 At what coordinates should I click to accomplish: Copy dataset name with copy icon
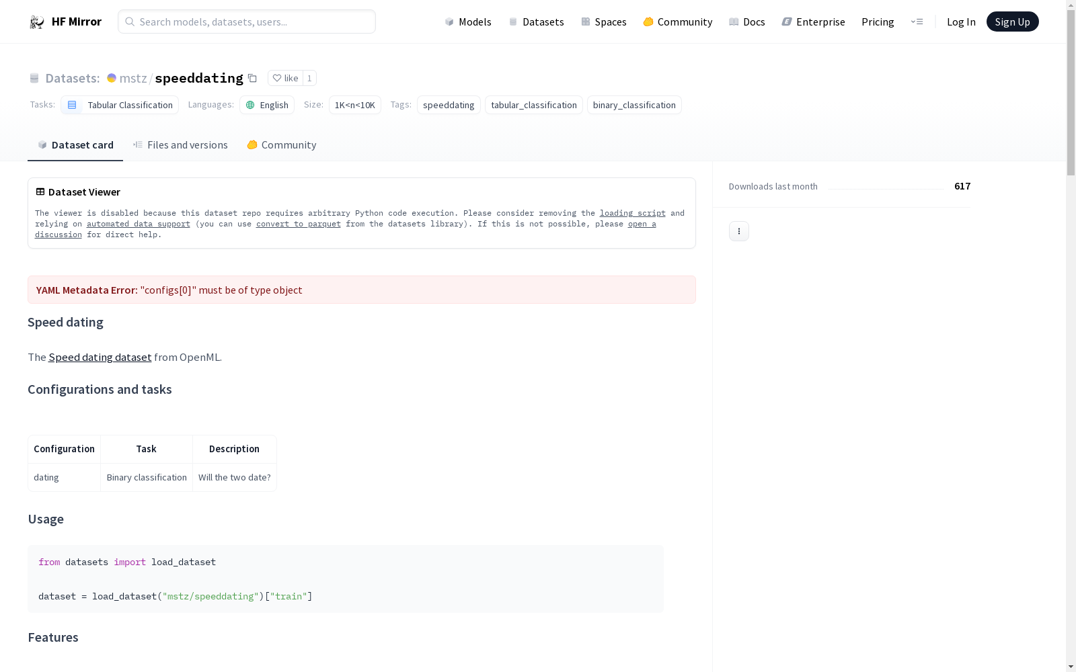[x=252, y=78]
